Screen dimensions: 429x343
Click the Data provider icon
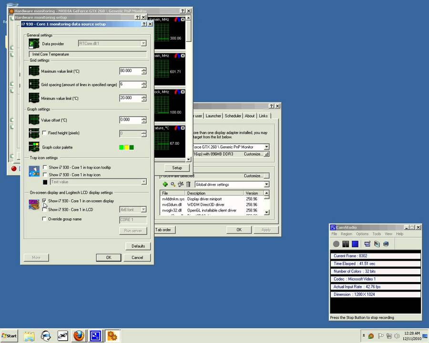pyautogui.click(x=34, y=44)
